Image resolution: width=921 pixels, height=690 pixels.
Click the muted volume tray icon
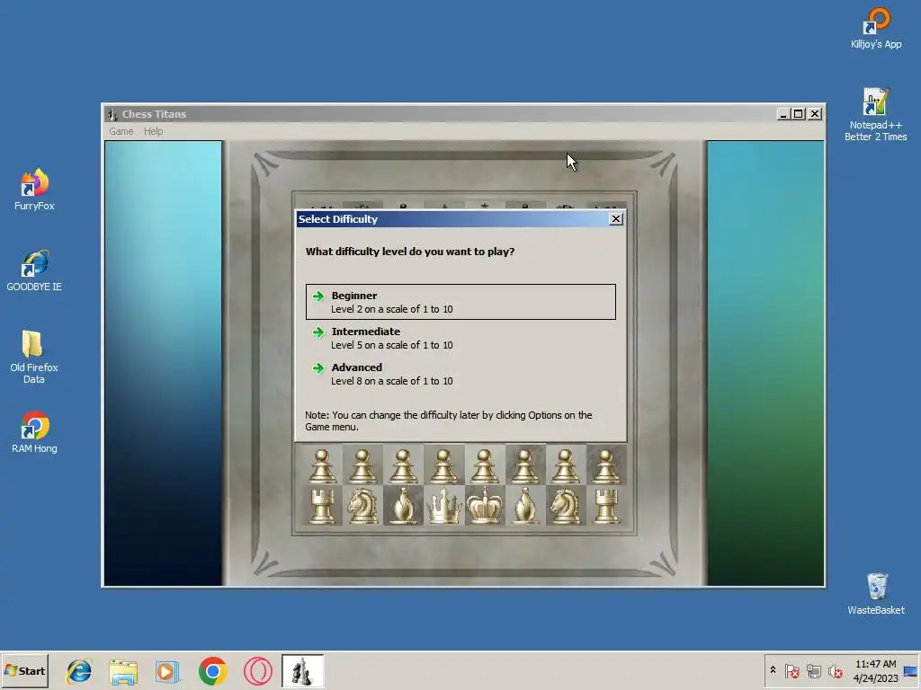(835, 670)
